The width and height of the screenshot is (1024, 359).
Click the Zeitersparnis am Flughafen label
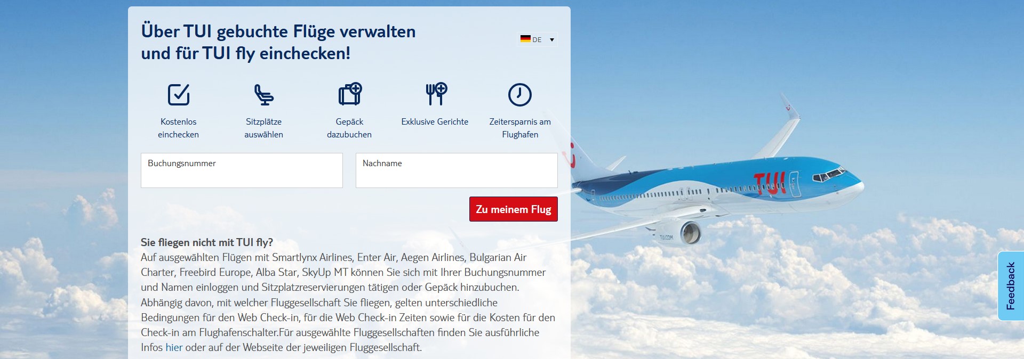[x=520, y=128]
